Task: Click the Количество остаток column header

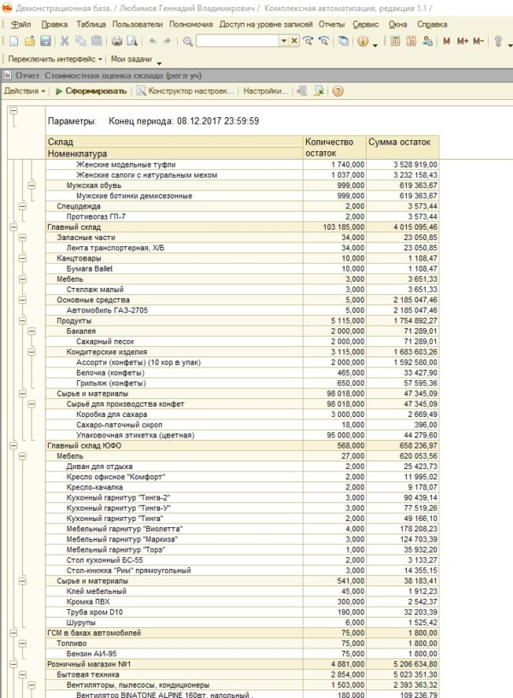Action: (x=334, y=147)
